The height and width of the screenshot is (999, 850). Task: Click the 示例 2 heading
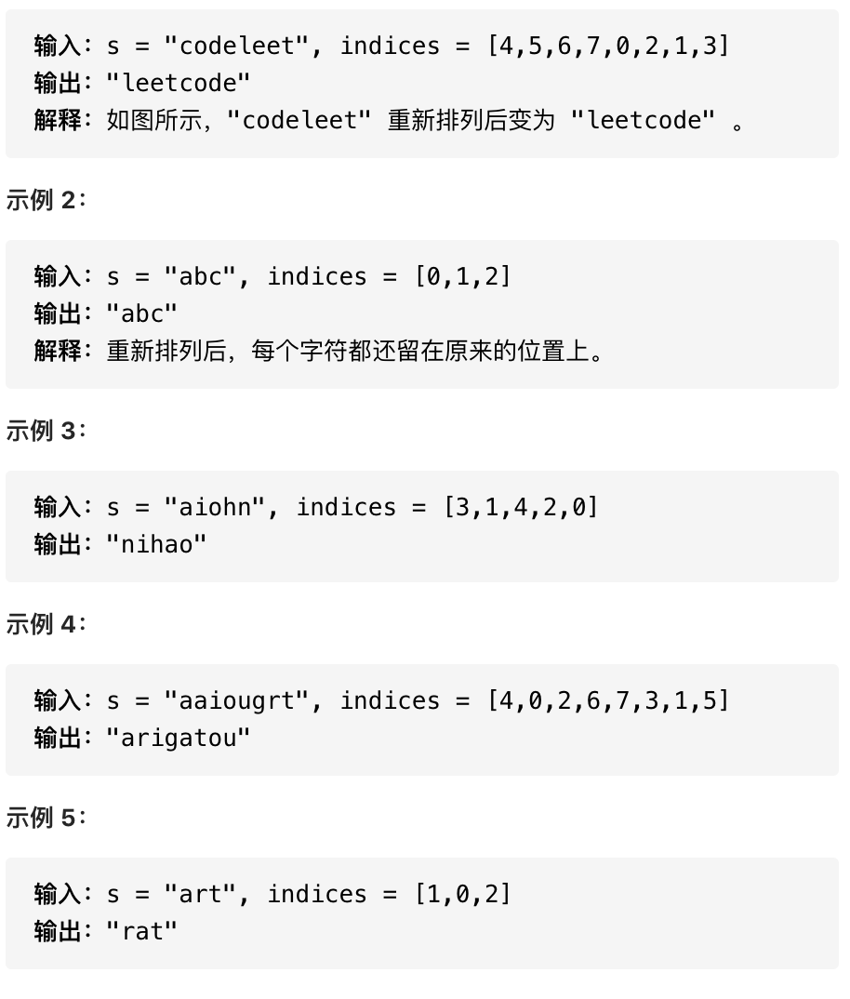(x=46, y=200)
